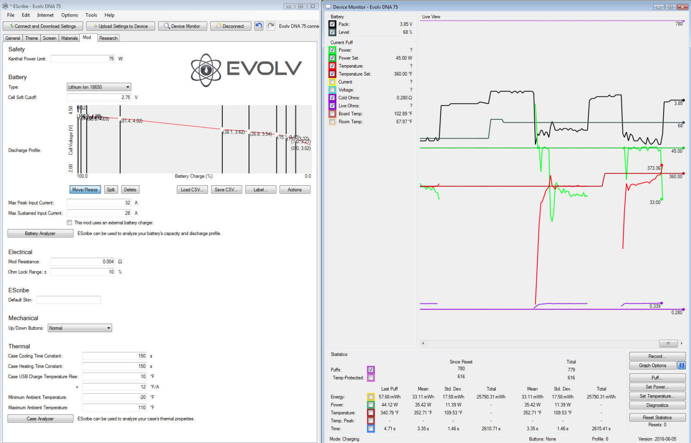Click the undo arrow icon

point(258,26)
